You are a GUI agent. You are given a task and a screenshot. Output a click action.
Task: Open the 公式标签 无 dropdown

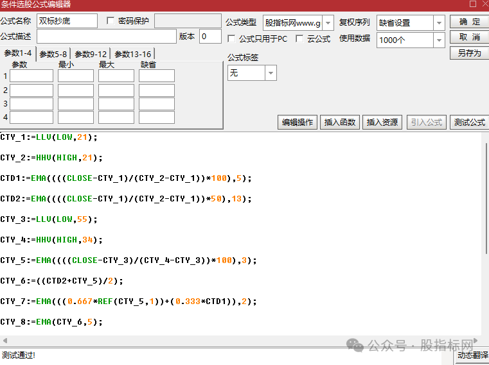click(271, 73)
